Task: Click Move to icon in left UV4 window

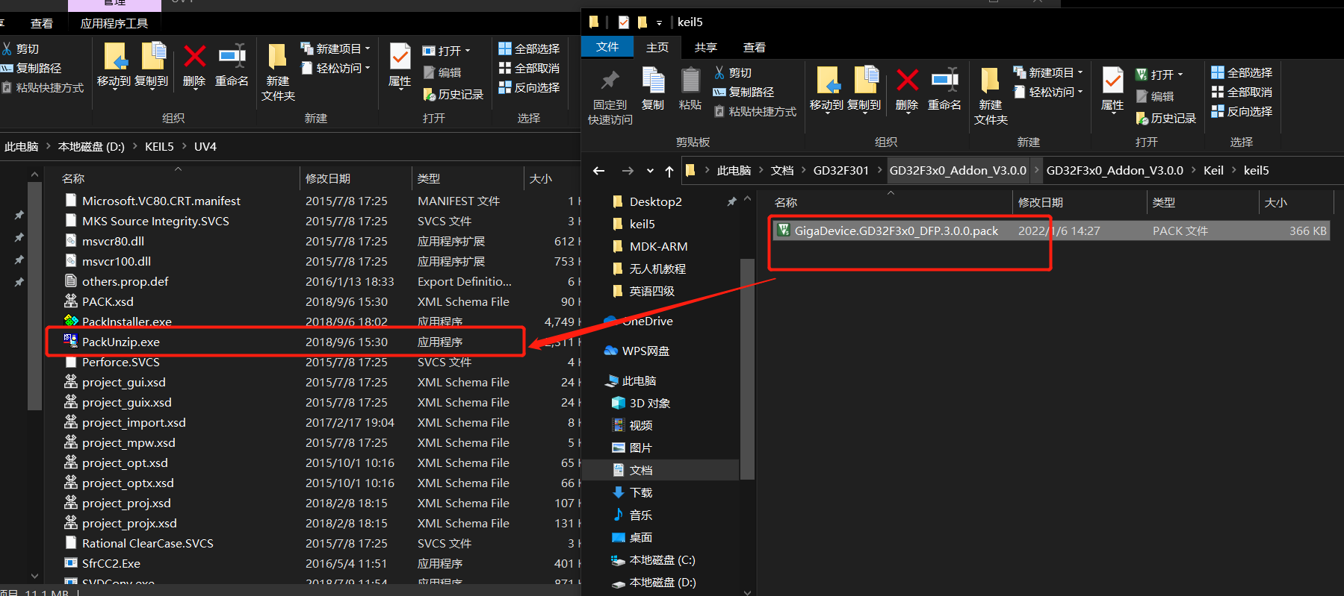Action: coord(114,57)
